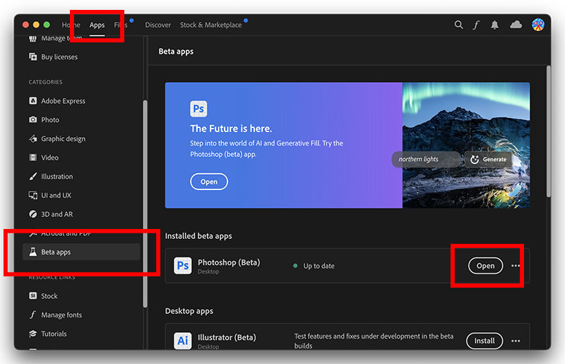
Task: Click the Video filmstrip icon
Action: 32,158
